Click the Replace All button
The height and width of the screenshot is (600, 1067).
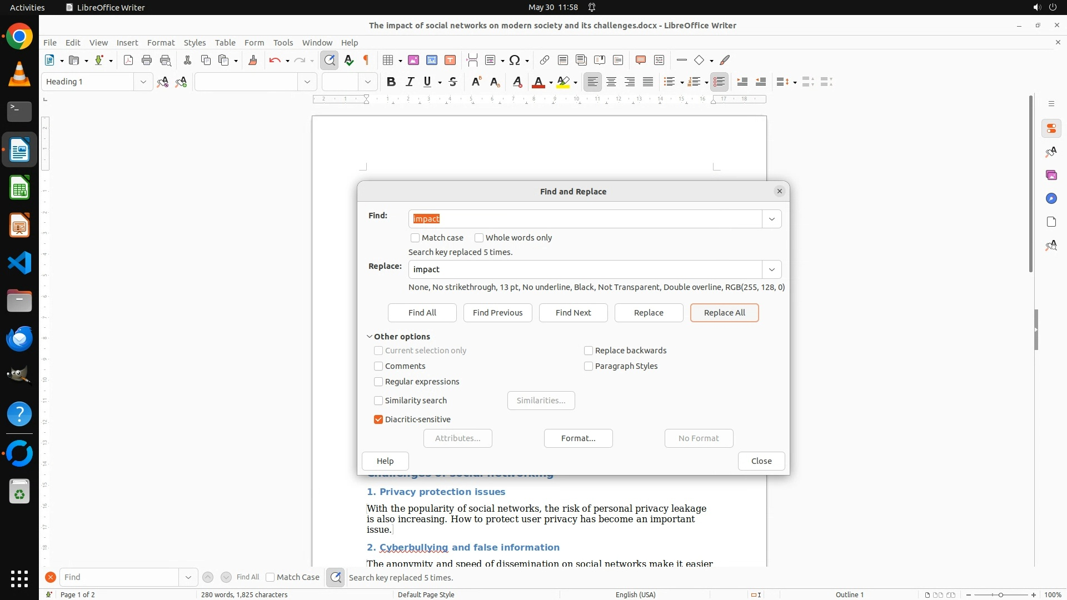coord(724,313)
